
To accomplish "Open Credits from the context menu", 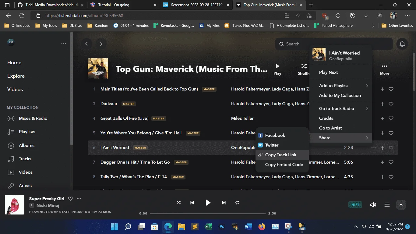I will pos(341,118).
